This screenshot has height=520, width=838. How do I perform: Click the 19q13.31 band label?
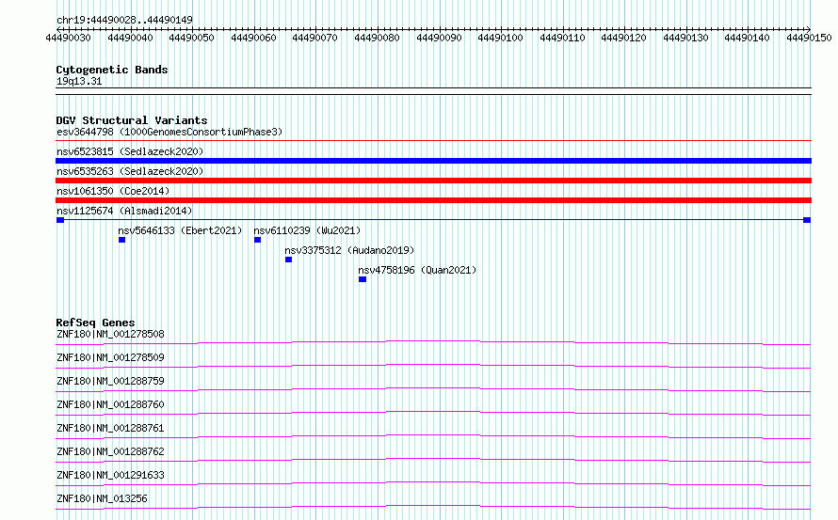pyautogui.click(x=79, y=81)
